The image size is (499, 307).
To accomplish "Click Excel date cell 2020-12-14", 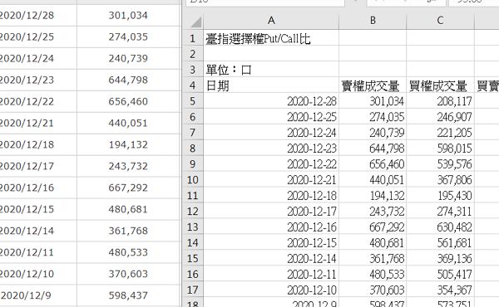I will [x=271, y=258].
